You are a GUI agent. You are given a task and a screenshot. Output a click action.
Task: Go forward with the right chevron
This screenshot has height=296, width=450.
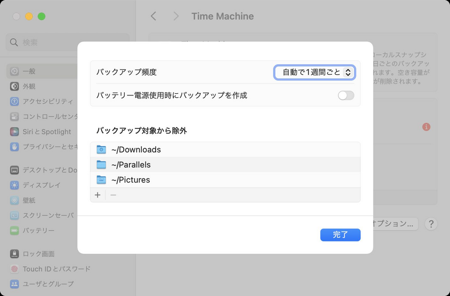176,16
